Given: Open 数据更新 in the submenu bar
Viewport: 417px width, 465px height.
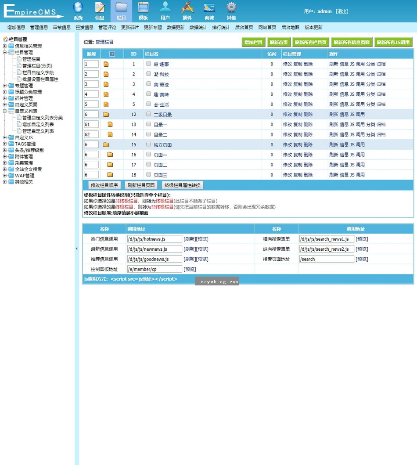Looking at the screenshot, I should point(176,28).
